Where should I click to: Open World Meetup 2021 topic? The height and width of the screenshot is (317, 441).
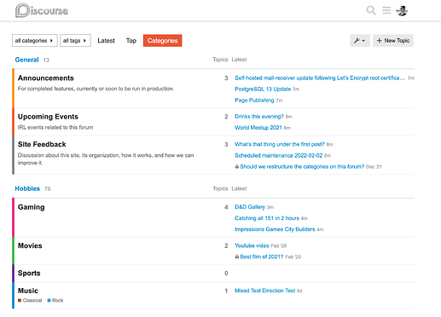tap(258, 128)
